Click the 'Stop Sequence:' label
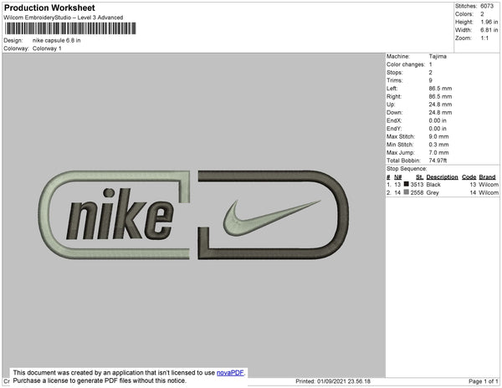This screenshot has height=388, width=502. (407, 169)
